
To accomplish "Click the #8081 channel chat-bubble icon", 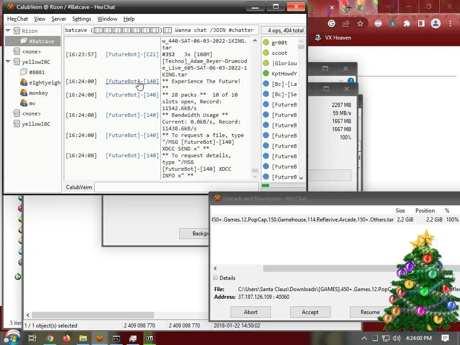I will point(24,72).
